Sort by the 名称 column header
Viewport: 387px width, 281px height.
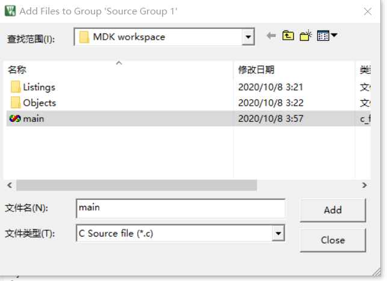pos(118,70)
